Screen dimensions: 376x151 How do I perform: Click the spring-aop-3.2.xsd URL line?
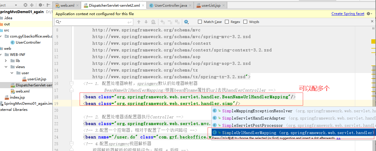(x=172, y=63)
